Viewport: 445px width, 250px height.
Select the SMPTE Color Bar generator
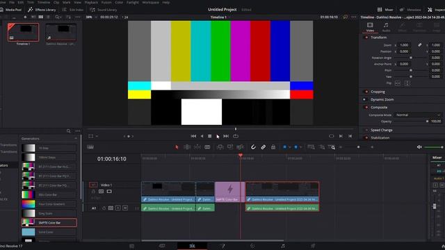point(49,223)
